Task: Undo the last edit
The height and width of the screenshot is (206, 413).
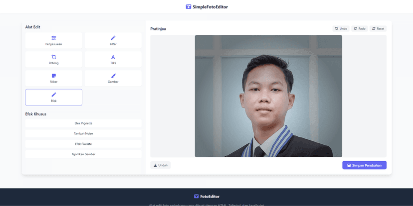Action: pos(341,29)
